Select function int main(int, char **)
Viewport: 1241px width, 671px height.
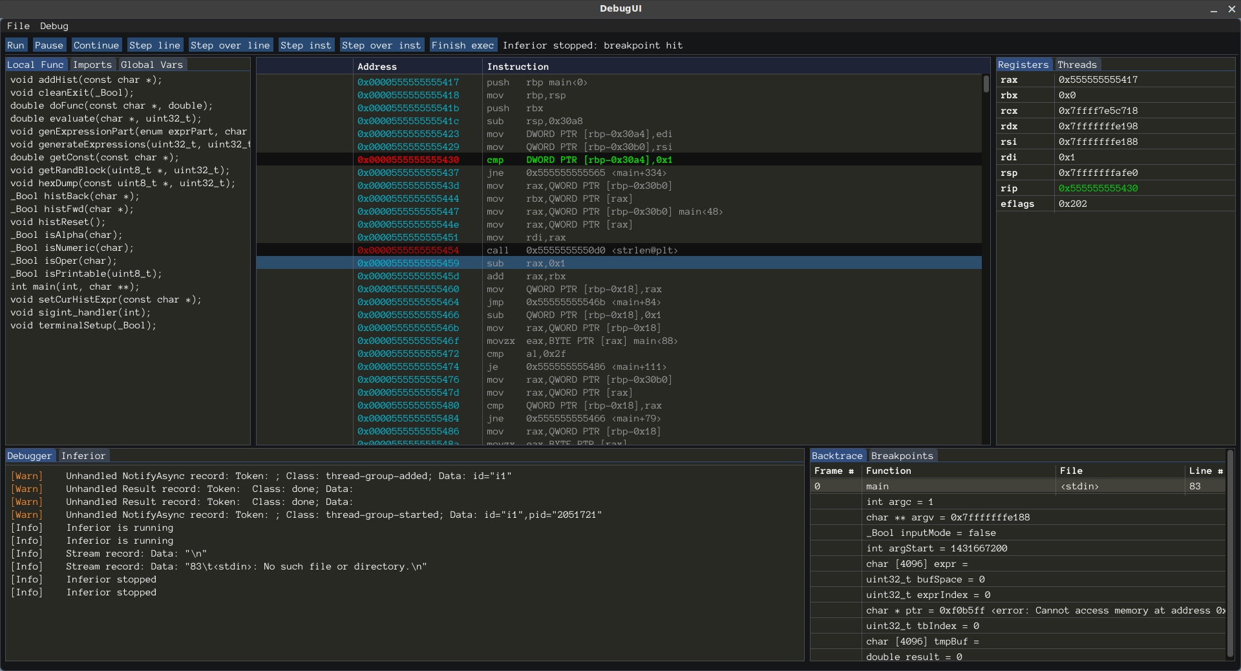click(x=74, y=286)
